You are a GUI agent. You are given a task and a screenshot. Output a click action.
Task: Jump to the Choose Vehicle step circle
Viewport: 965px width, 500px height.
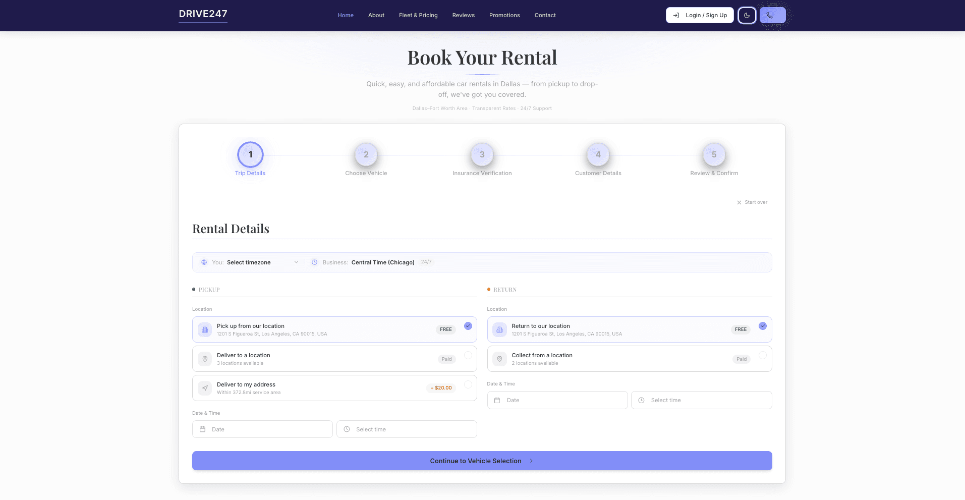point(366,154)
